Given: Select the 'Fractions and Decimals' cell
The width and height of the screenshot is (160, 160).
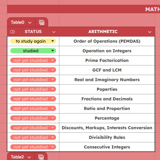Looking at the screenshot, I should point(107,99).
